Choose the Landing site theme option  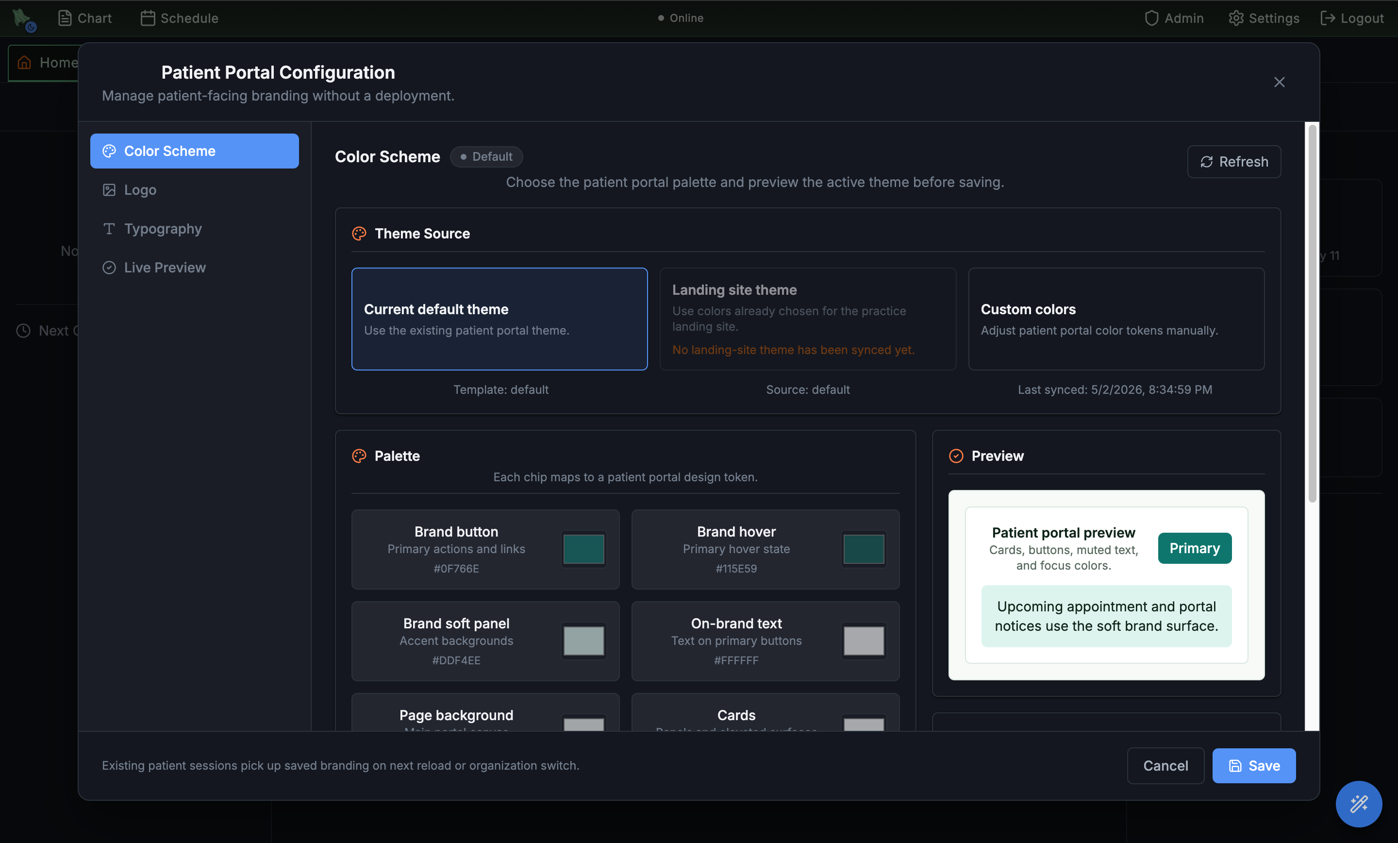pyautogui.click(x=807, y=319)
